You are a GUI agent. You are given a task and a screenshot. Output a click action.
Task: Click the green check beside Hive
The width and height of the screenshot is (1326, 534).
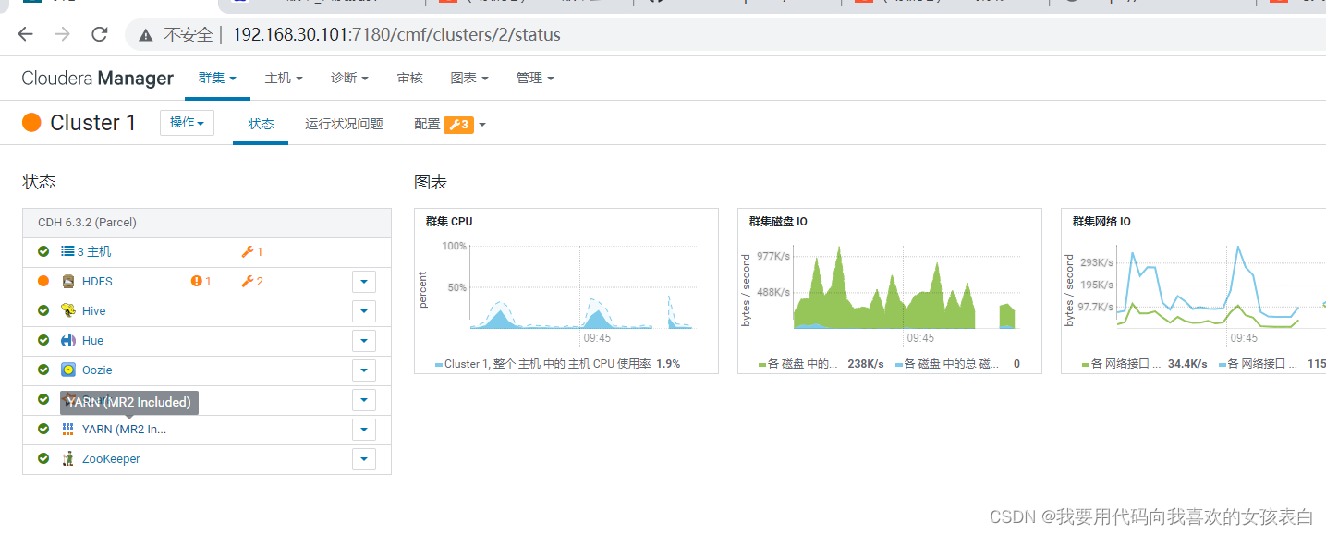click(x=43, y=310)
